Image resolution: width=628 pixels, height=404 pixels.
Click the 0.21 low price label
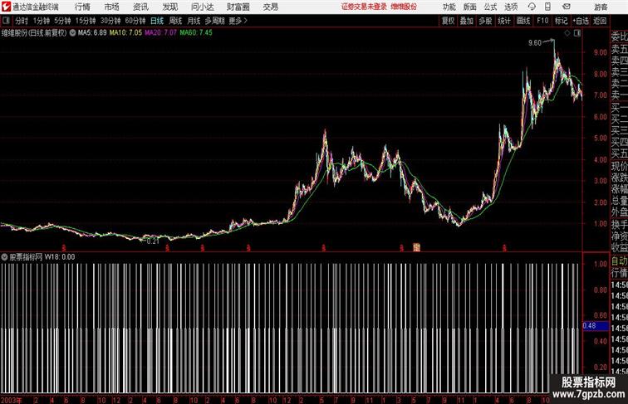153,241
